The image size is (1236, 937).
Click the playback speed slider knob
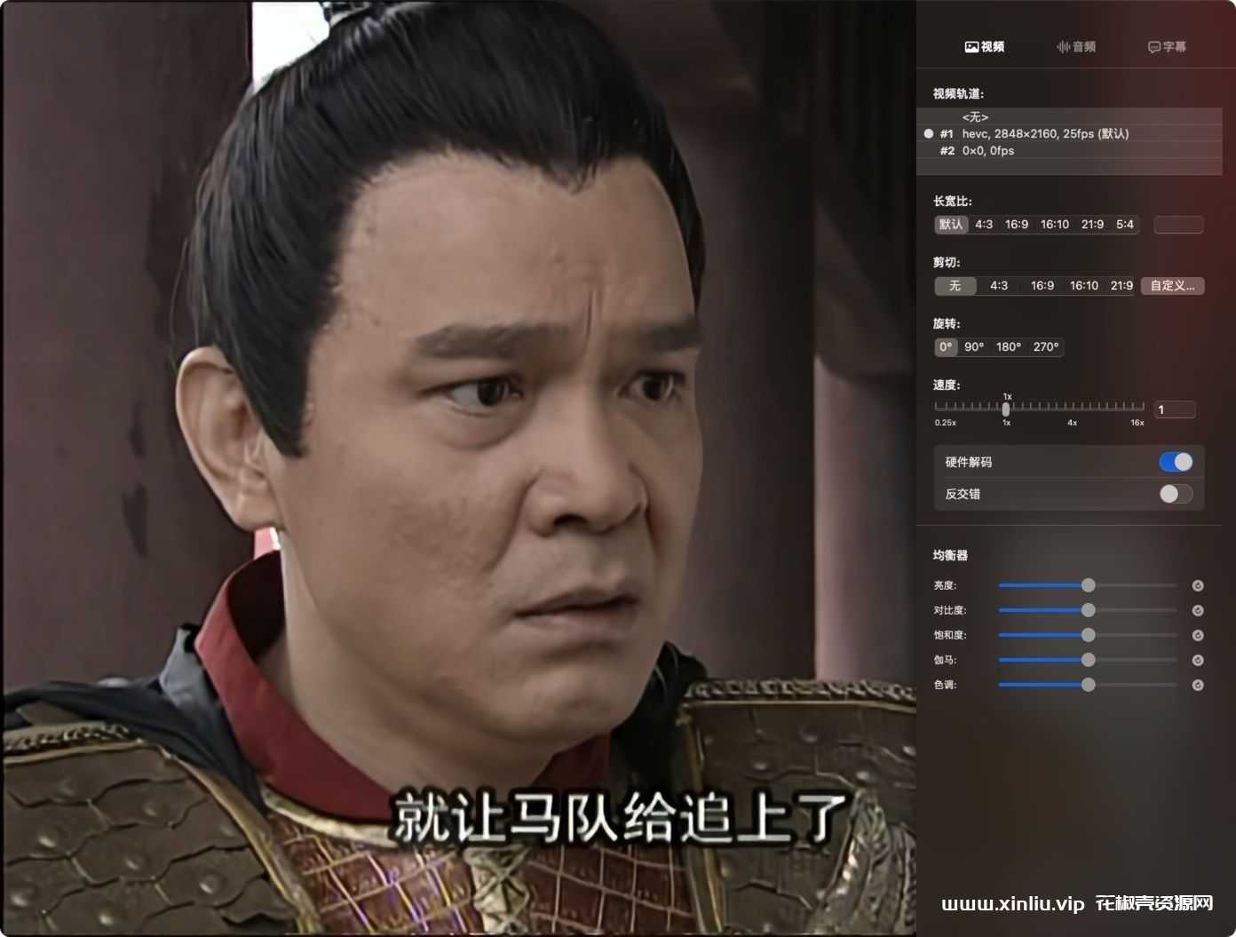point(1006,409)
